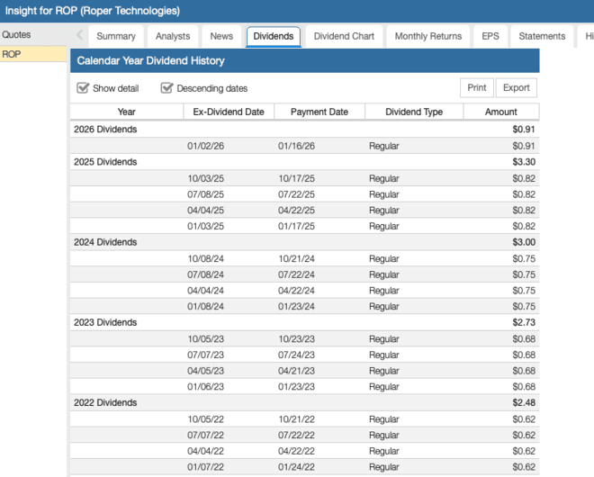This screenshot has height=477, width=594.
Task: Go to the News tab
Action: tap(221, 36)
